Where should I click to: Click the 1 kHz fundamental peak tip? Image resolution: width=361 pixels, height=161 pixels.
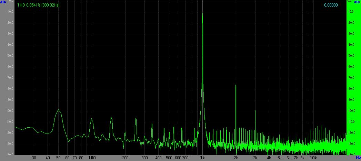coord(203,13)
